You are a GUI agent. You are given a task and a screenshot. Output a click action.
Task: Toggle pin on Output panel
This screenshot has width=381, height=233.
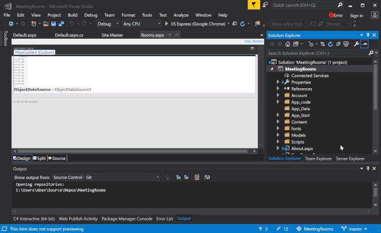368,169
